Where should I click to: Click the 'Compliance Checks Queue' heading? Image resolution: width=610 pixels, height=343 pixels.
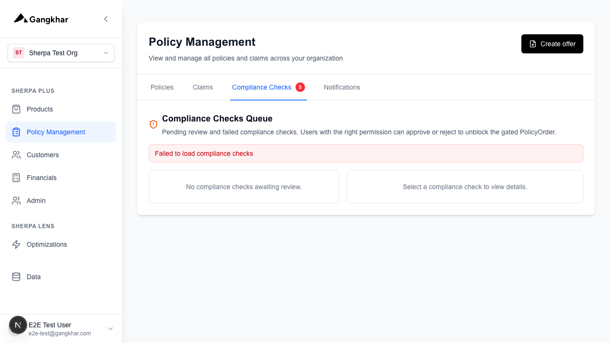point(217,119)
